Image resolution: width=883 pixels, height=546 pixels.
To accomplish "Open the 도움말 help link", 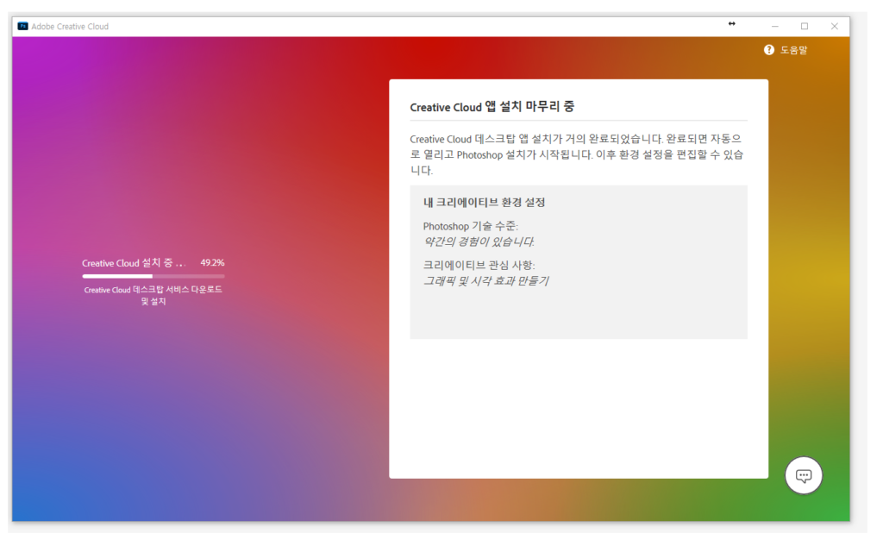I will [793, 50].
